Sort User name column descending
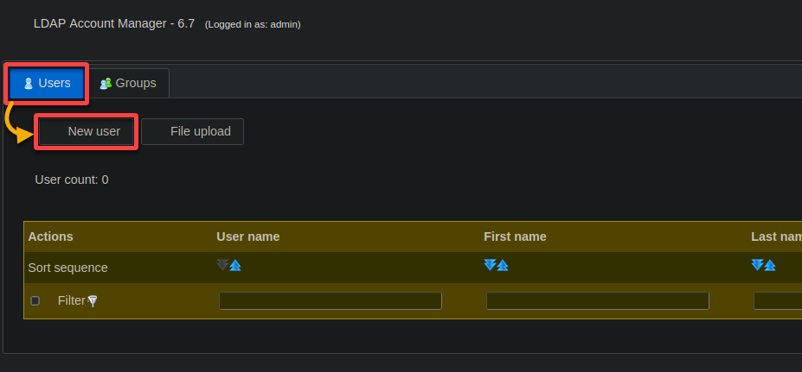Viewport: 802px width, 372px height. coord(222,265)
